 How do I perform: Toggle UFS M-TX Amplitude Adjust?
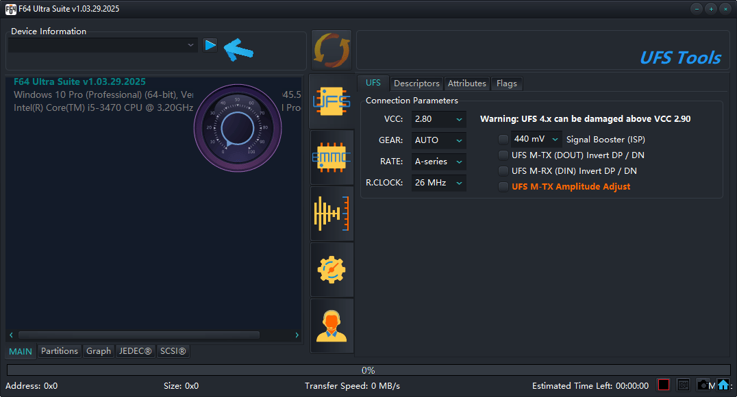(503, 186)
